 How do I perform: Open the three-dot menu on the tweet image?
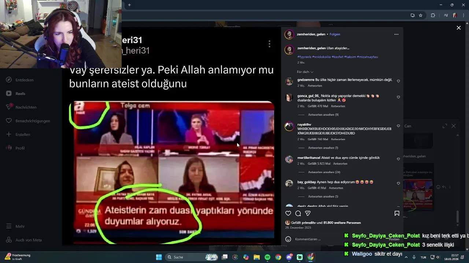click(x=269, y=44)
